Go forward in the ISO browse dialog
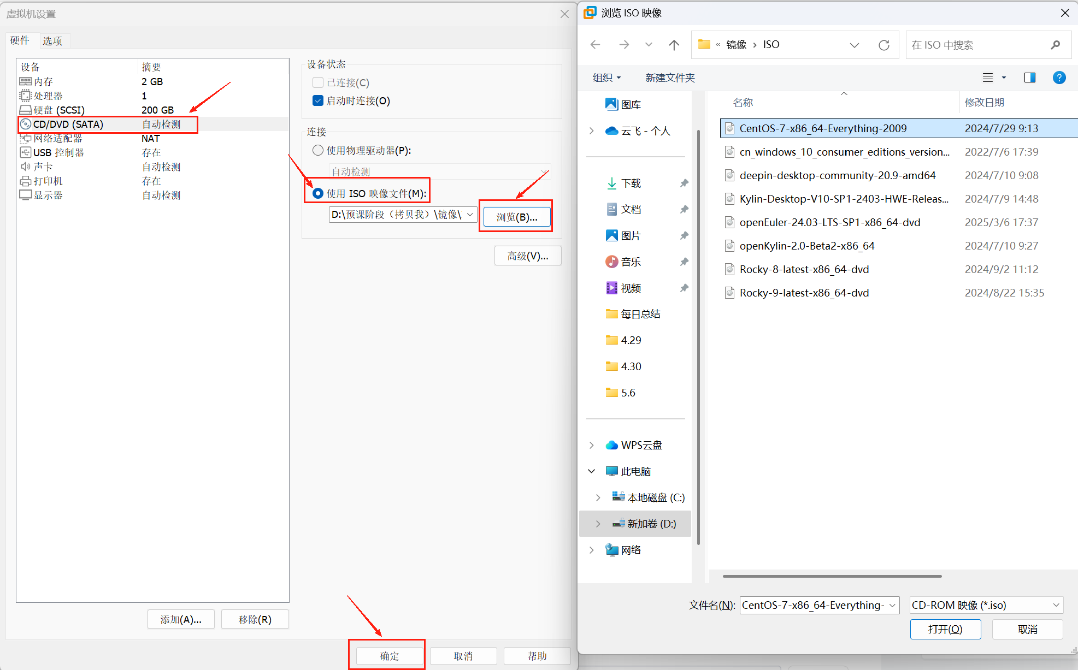The width and height of the screenshot is (1078, 670). pyautogui.click(x=624, y=45)
